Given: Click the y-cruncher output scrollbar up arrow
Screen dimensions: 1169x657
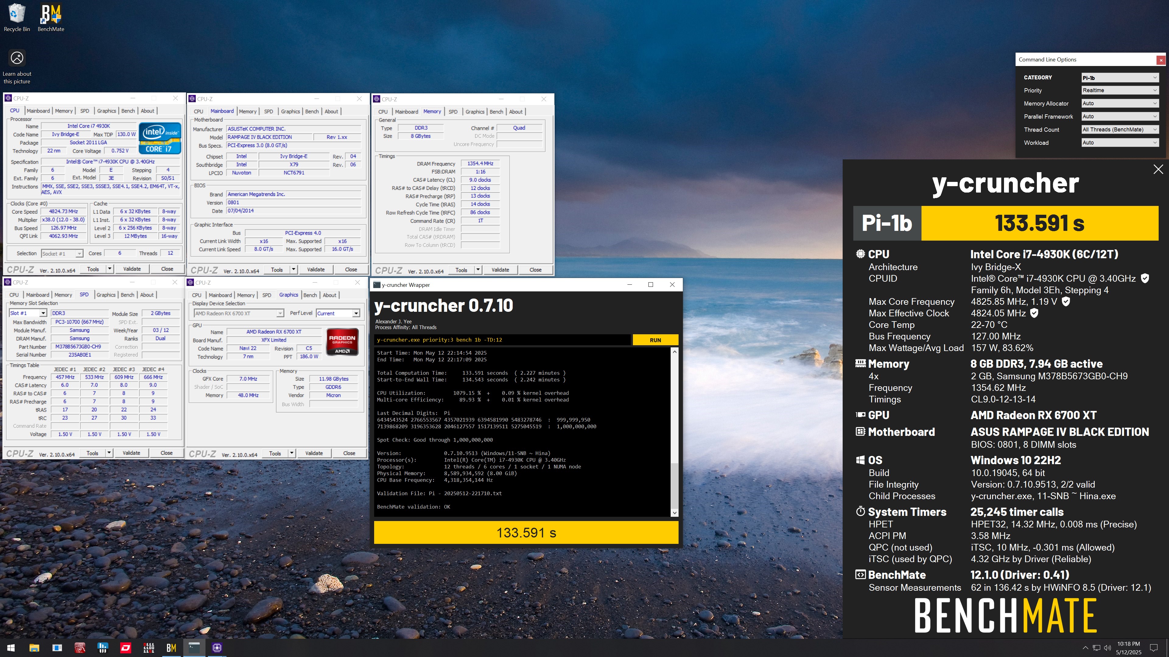Looking at the screenshot, I should pyautogui.click(x=674, y=352).
